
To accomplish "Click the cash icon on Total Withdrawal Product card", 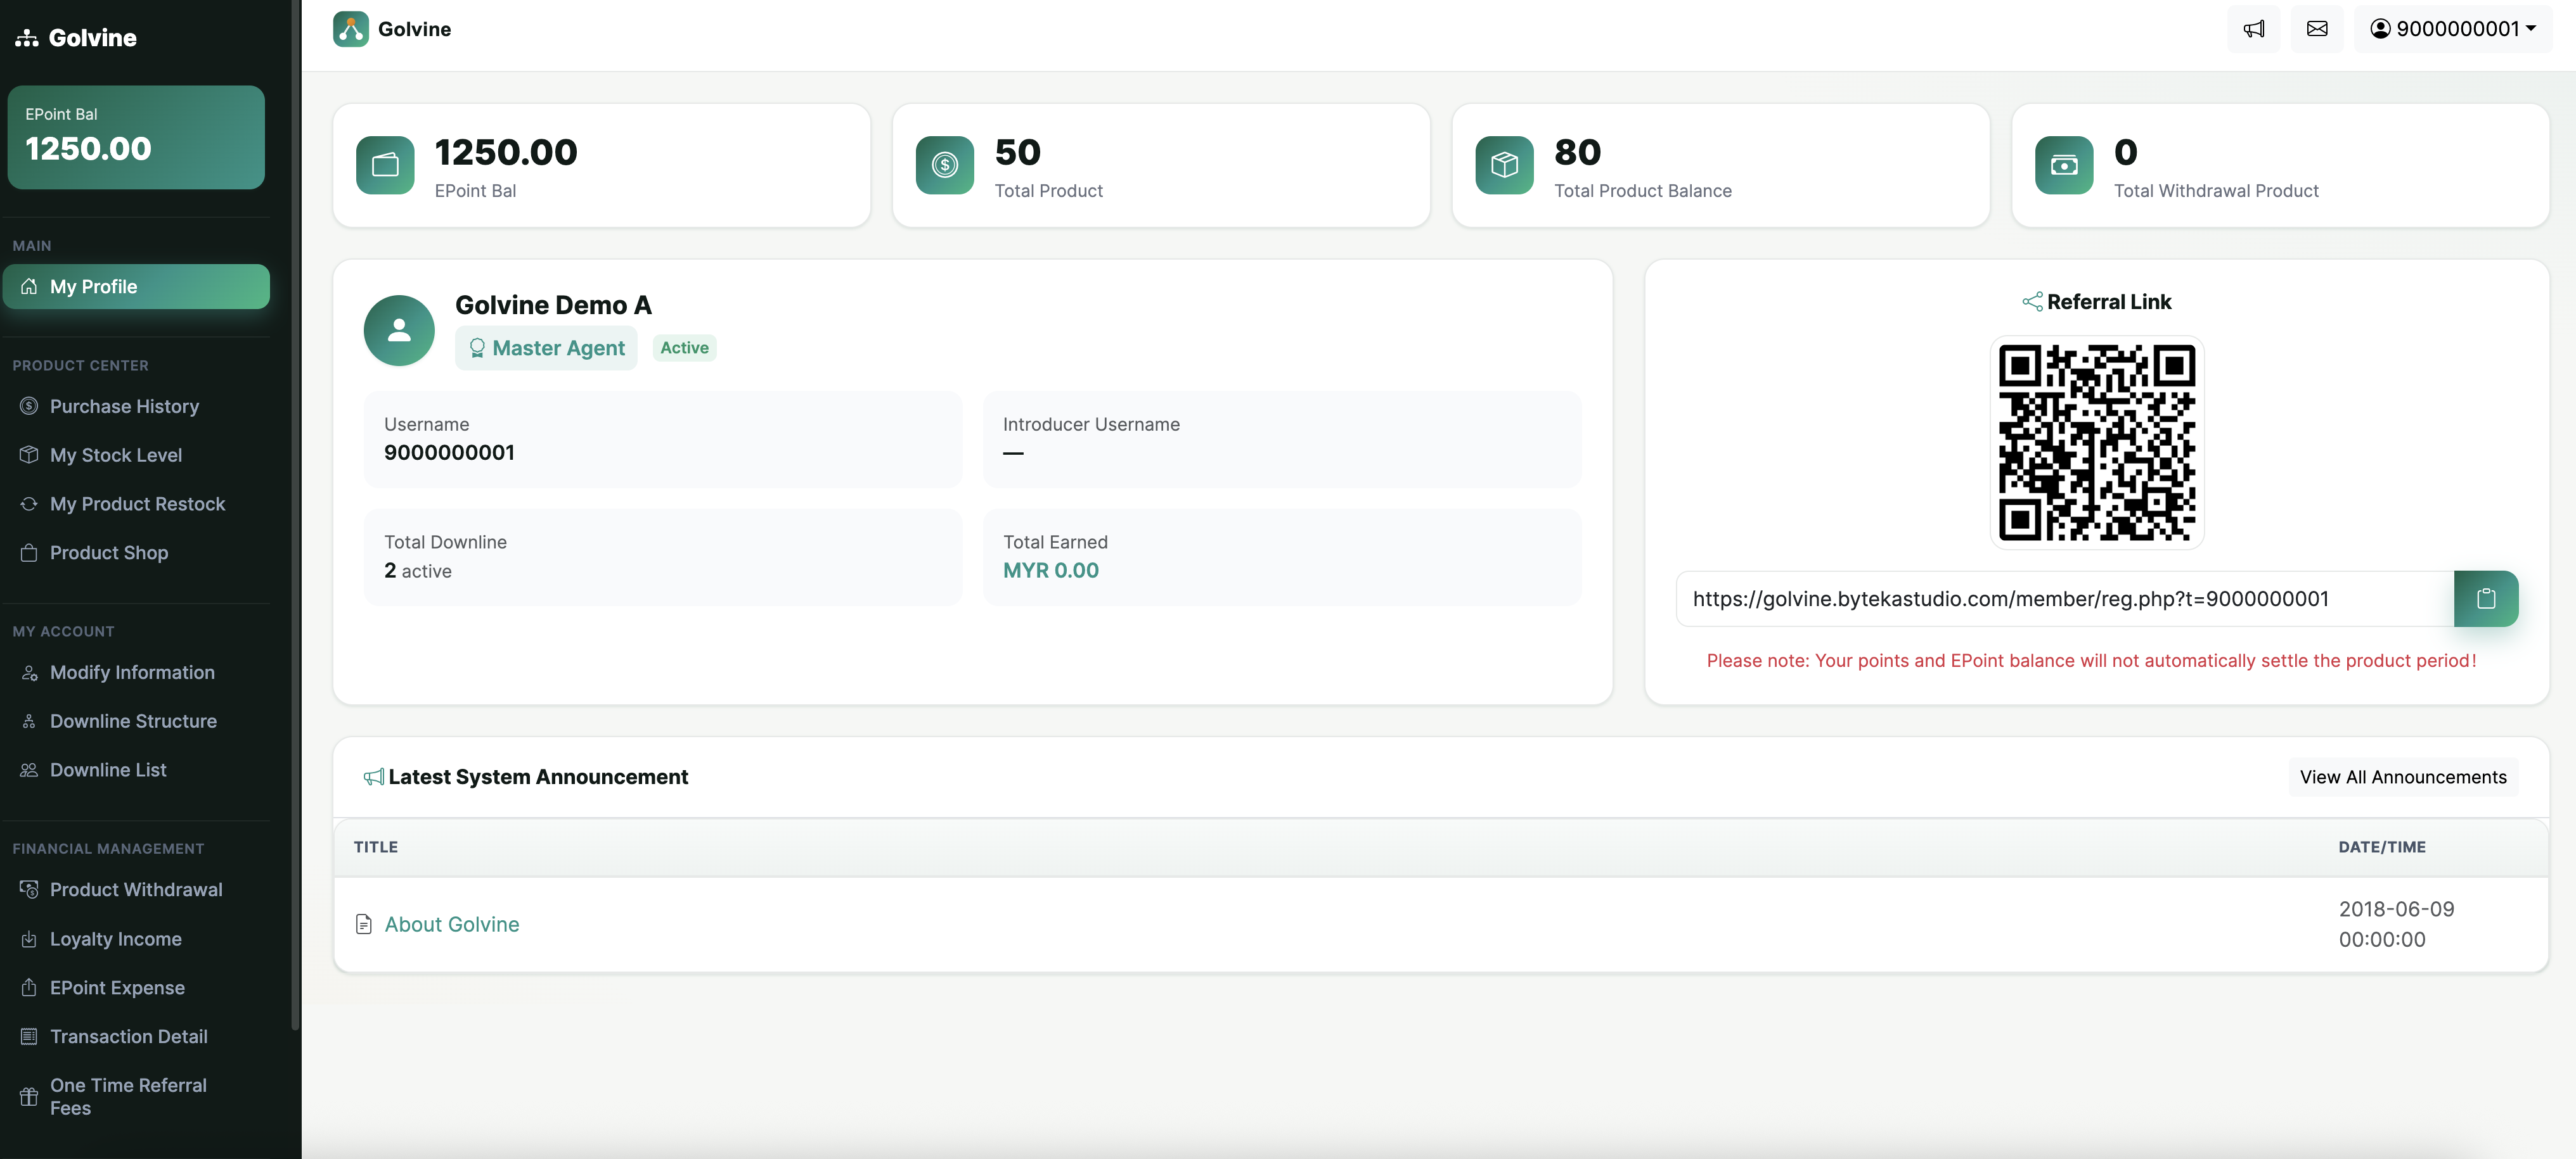I will coord(2064,165).
